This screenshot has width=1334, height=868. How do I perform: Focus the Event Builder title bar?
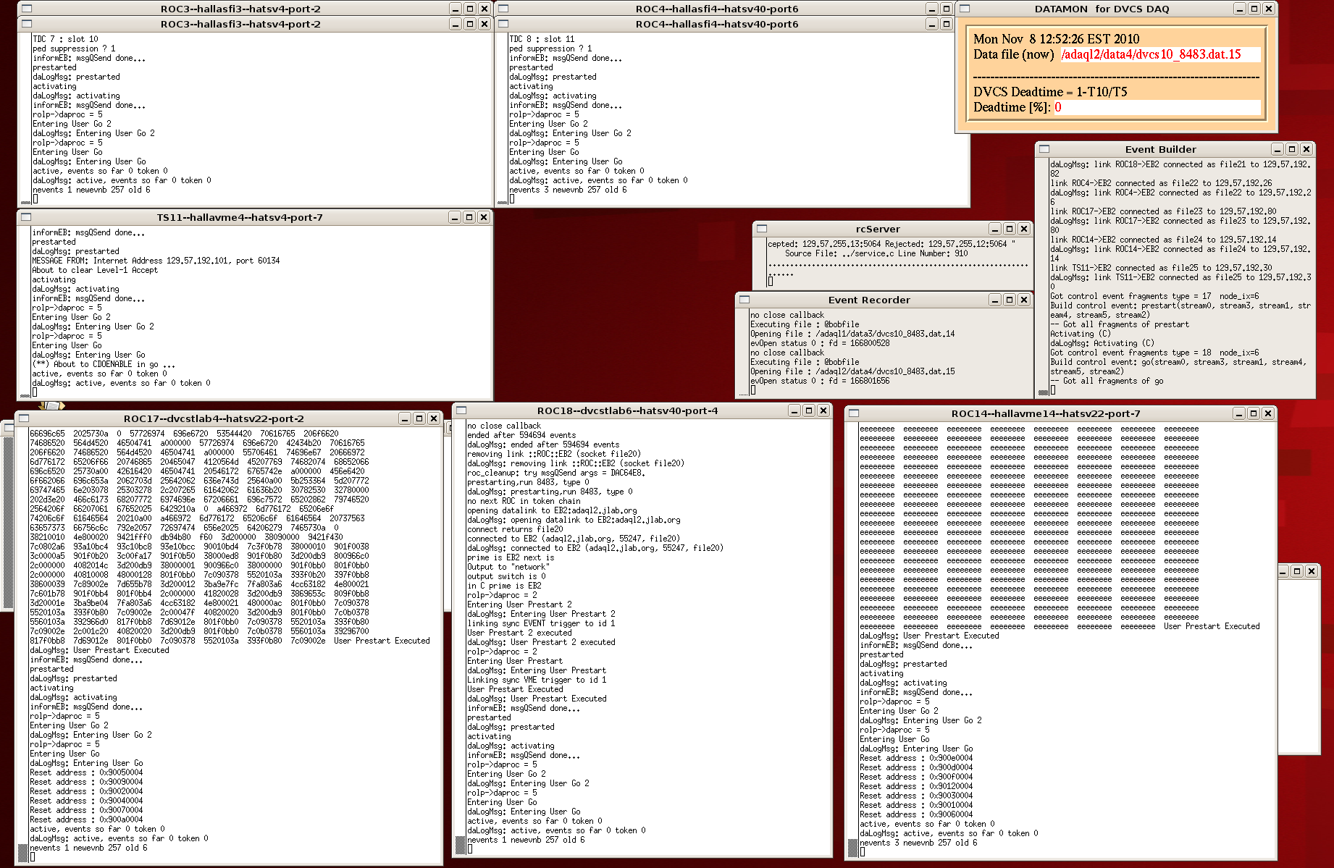tap(1160, 149)
